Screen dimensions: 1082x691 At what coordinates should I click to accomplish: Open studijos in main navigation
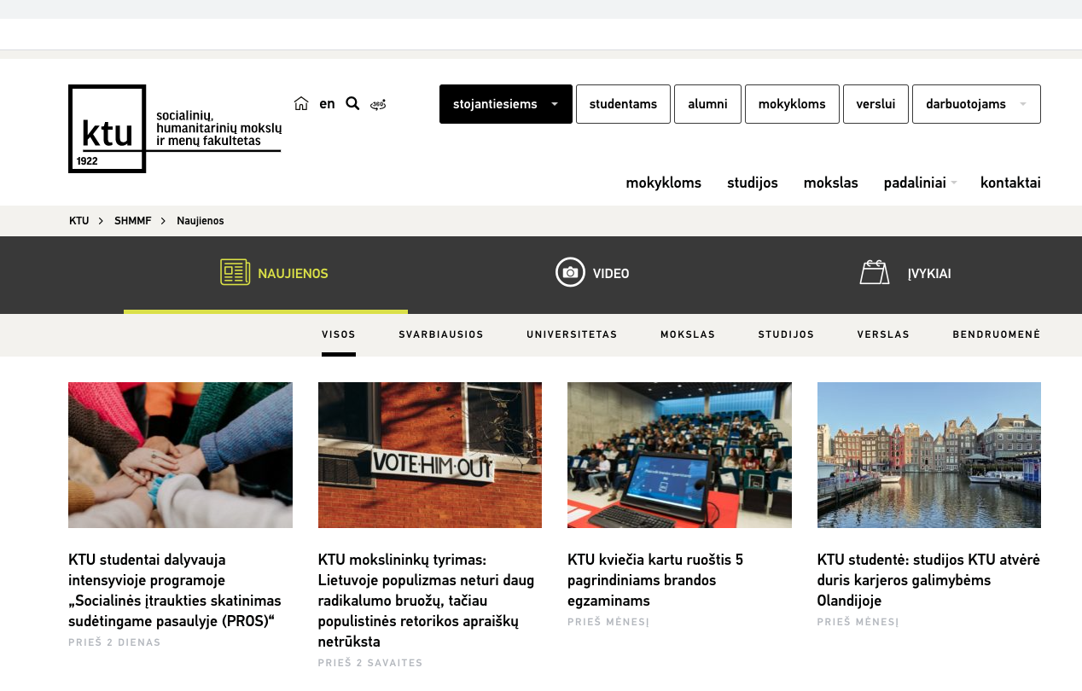(752, 183)
